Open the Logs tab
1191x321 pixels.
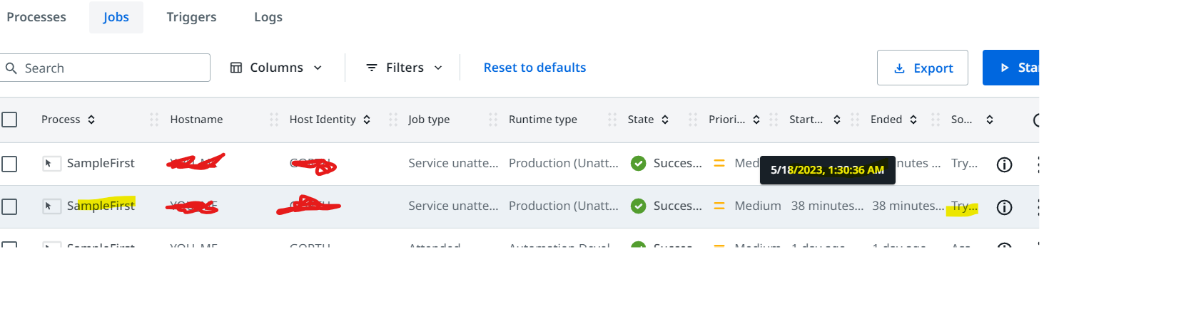268,17
